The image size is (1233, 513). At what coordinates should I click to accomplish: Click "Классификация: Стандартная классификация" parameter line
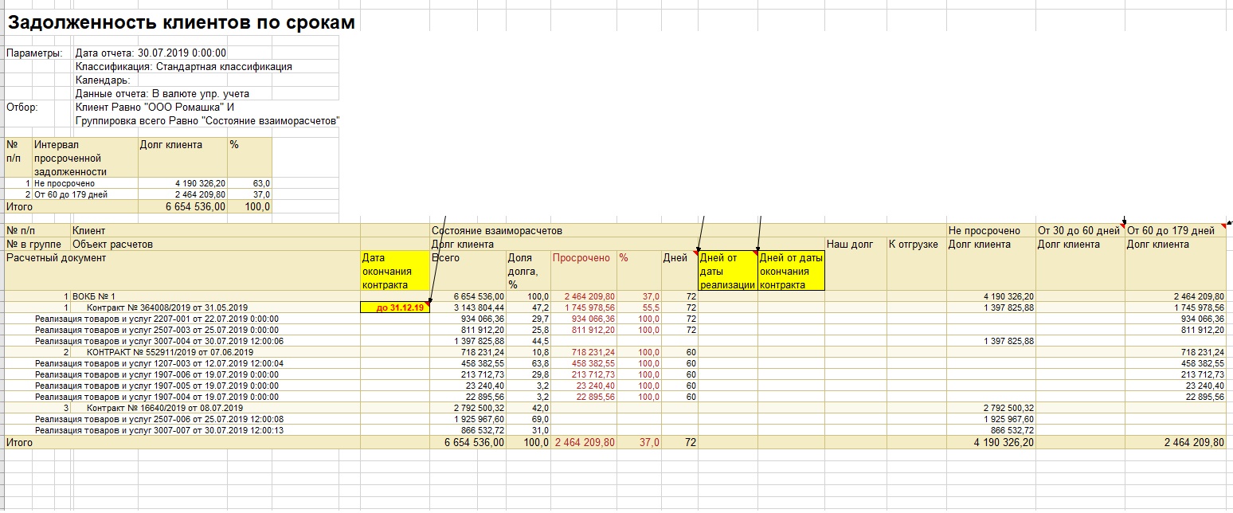(183, 67)
